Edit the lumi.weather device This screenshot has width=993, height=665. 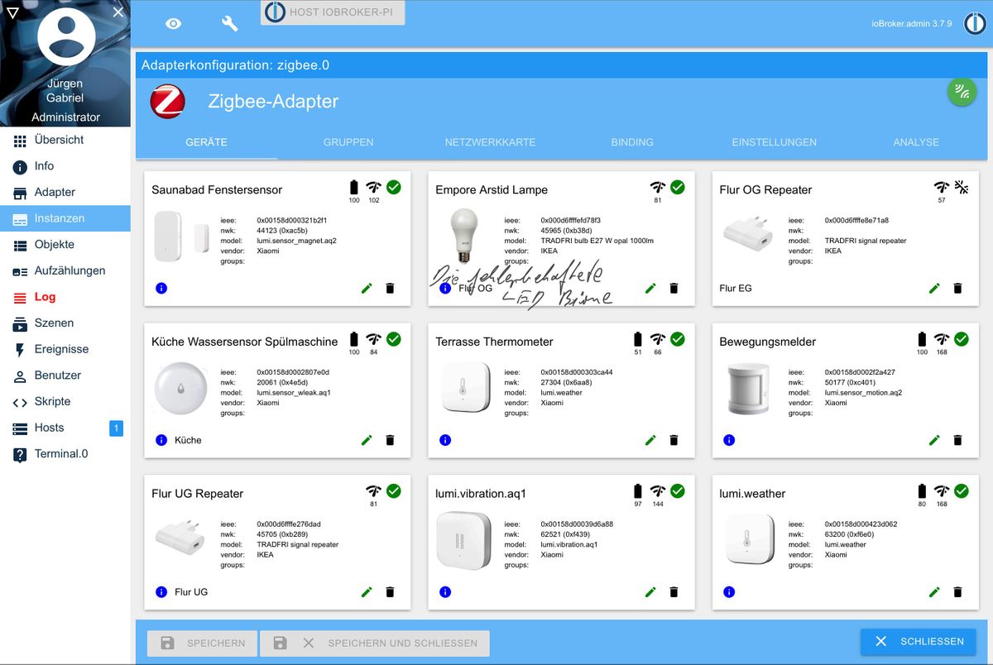tap(934, 592)
